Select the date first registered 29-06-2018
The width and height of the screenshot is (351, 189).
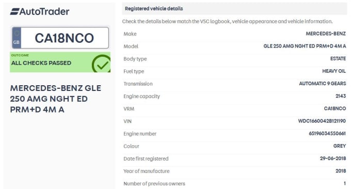pyautogui.click(x=333, y=159)
